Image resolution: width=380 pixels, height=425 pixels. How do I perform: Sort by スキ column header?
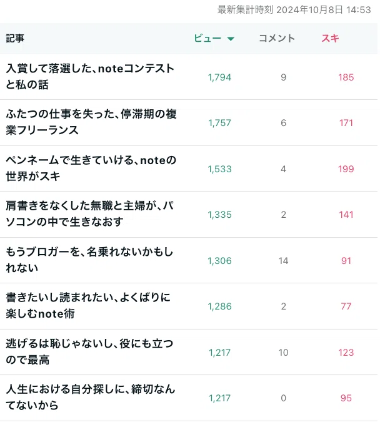(331, 38)
